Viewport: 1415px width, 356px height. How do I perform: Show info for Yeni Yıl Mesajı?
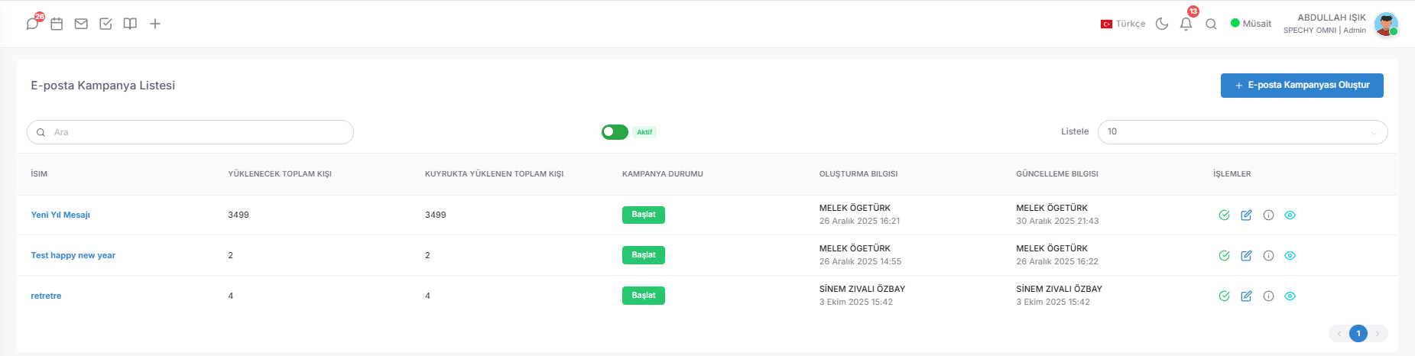pyautogui.click(x=1268, y=215)
